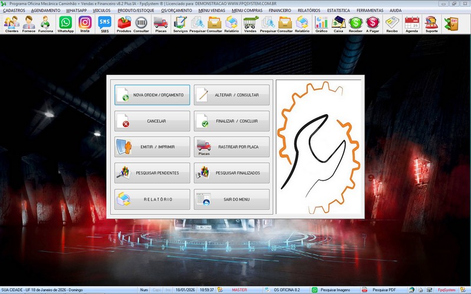Click the 18:59:37 clock in status bar
471x294 pixels.
tap(207, 290)
